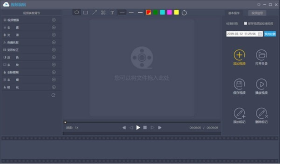Expand the 变形校正 row's plus
The width and height of the screenshot is (281, 164).
54,50
